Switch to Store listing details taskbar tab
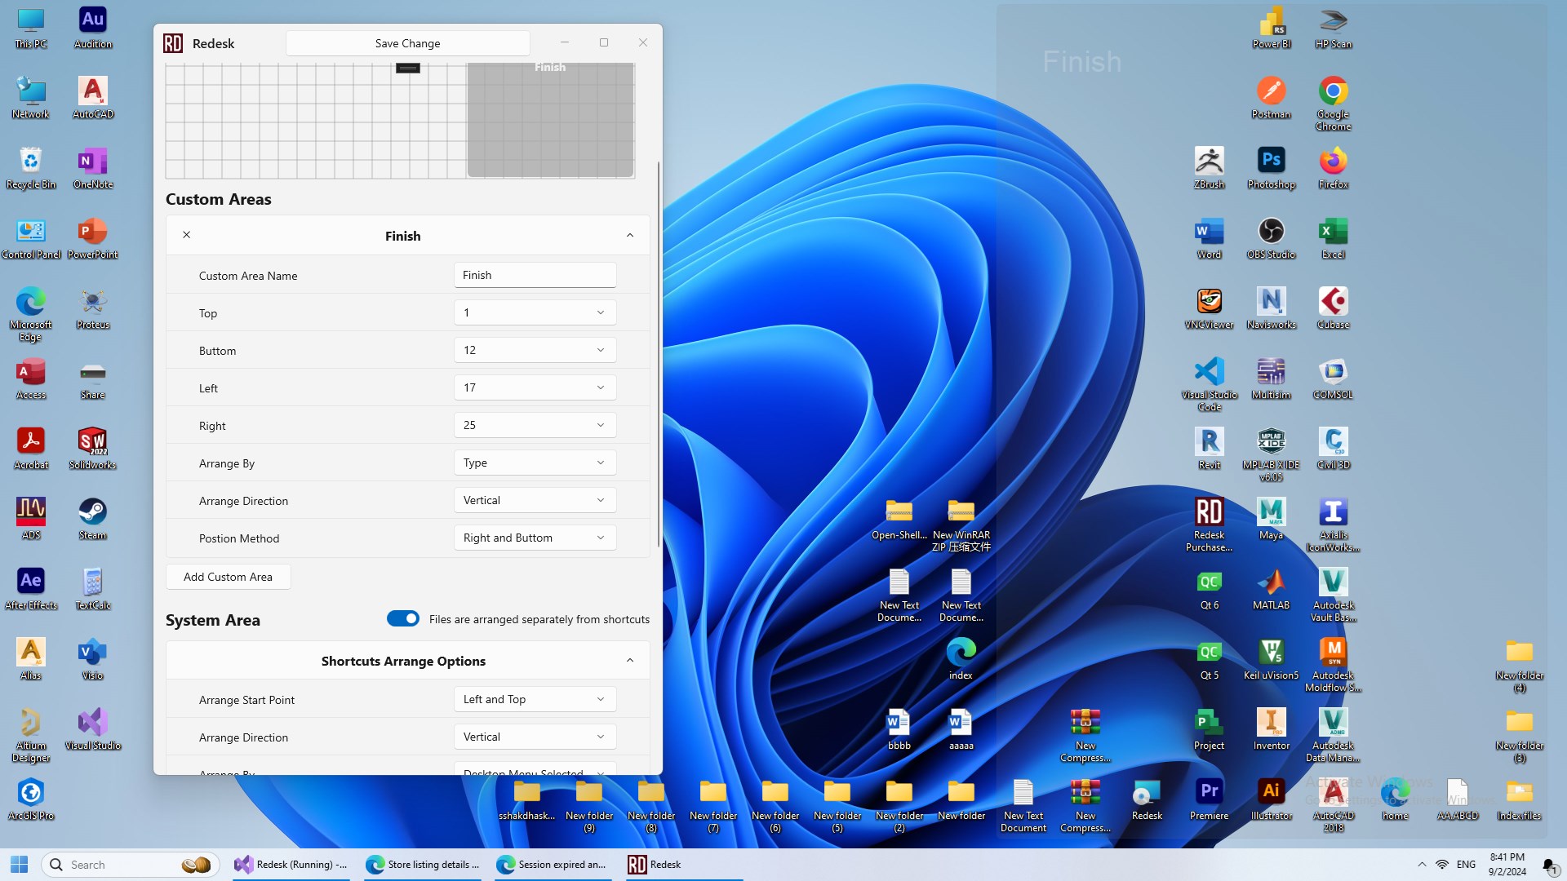The width and height of the screenshot is (1567, 881). coord(423,865)
